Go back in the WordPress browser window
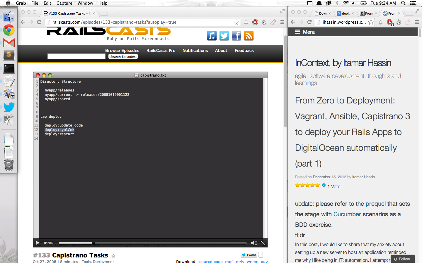Image resolution: width=422 pixels, height=263 pixels. pyautogui.click(x=293, y=22)
